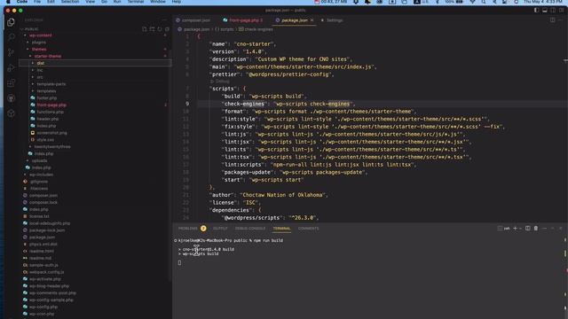Open screenshot.png in the file tree
The width and height of the screenshot is (568, 319).
pyautogui.click(x=51, y=133)
